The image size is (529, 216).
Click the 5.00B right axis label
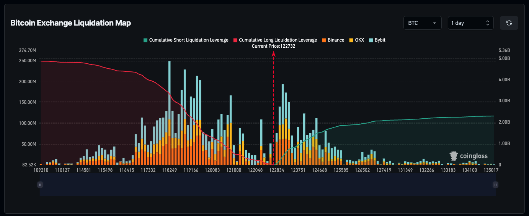click(505, 58)
